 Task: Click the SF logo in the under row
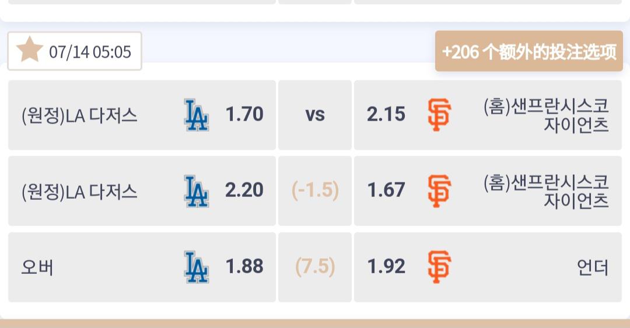pyautogui.click(x=439, y=267)
